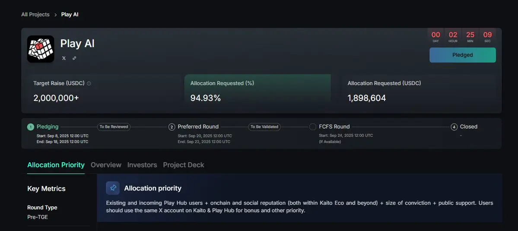Click the Closed stage label

(x=468, y=127)
